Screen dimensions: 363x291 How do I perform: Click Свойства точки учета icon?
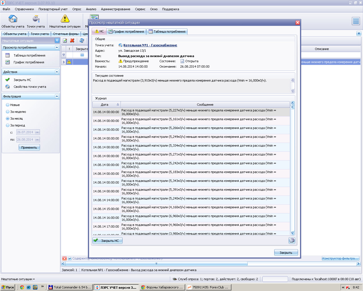(8, 87)
